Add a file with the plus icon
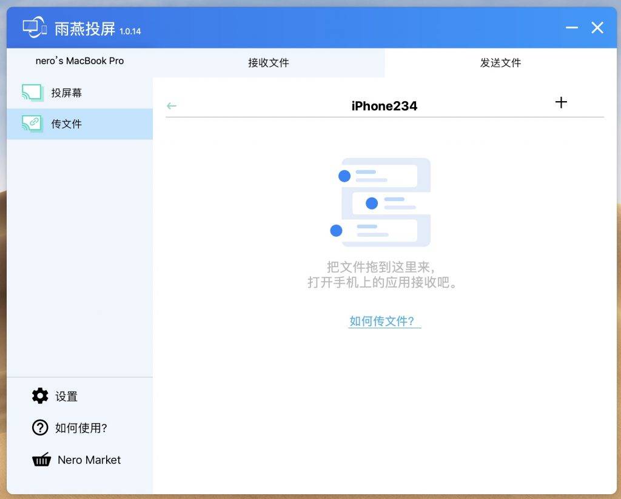 coord(561,102)
